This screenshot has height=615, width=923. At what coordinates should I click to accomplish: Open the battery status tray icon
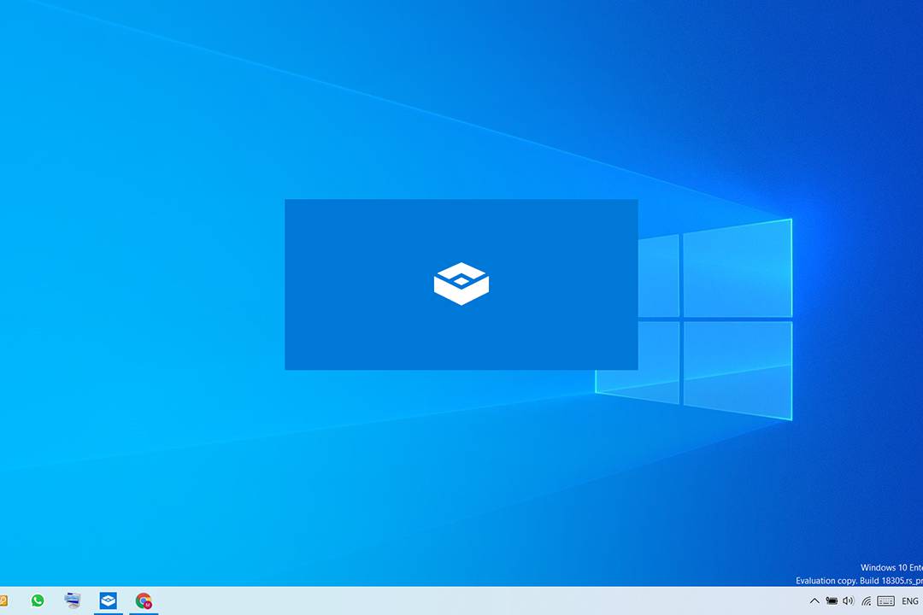click(x=832, y=601)
